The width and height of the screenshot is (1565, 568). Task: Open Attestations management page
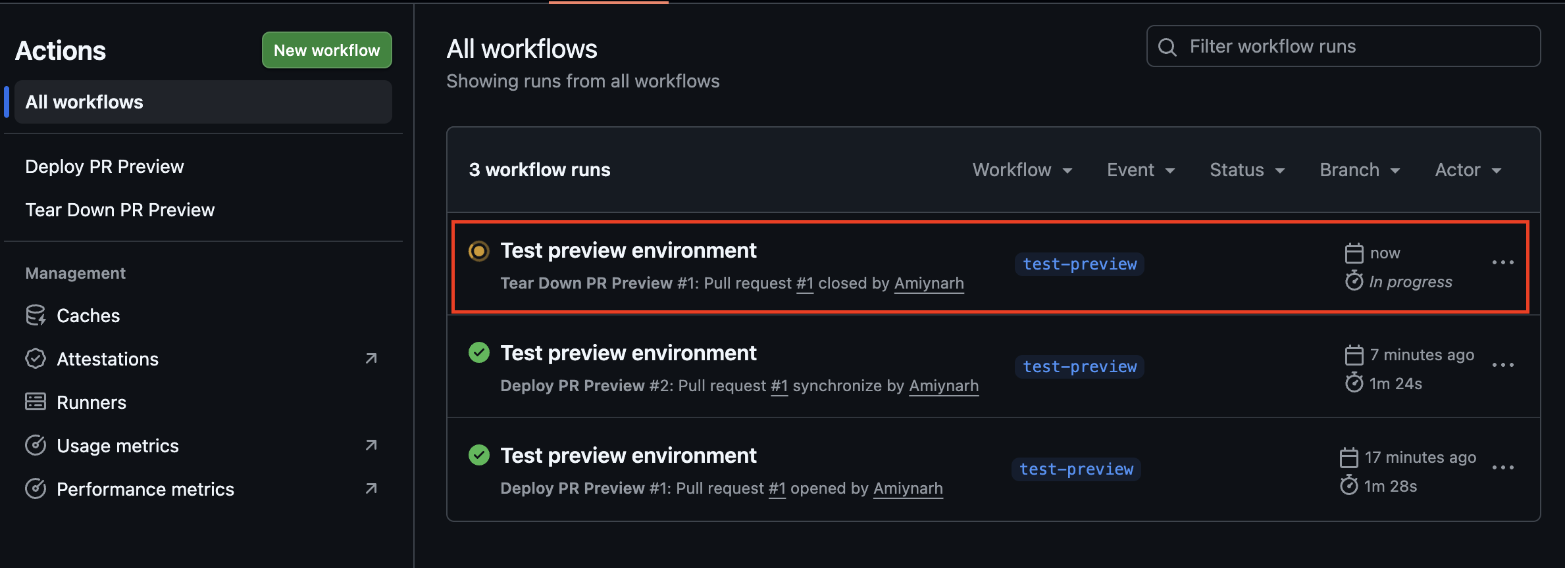107,359
